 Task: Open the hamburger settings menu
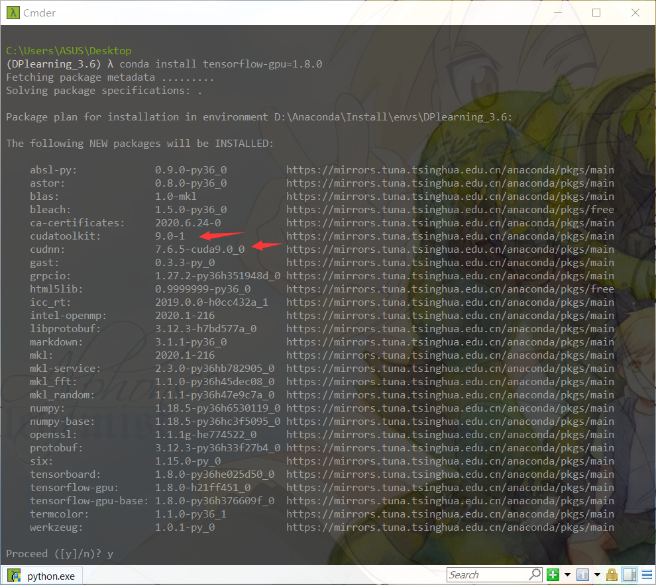[x=647, y=575]
